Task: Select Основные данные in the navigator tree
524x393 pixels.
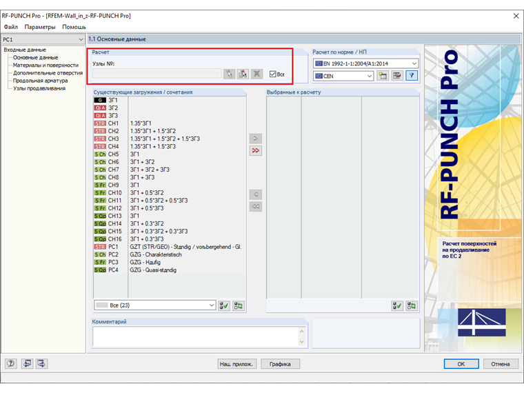Action: pos(35,57)
